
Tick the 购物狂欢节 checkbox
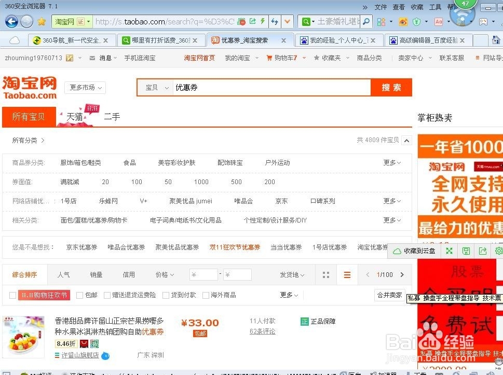(13, 295)
